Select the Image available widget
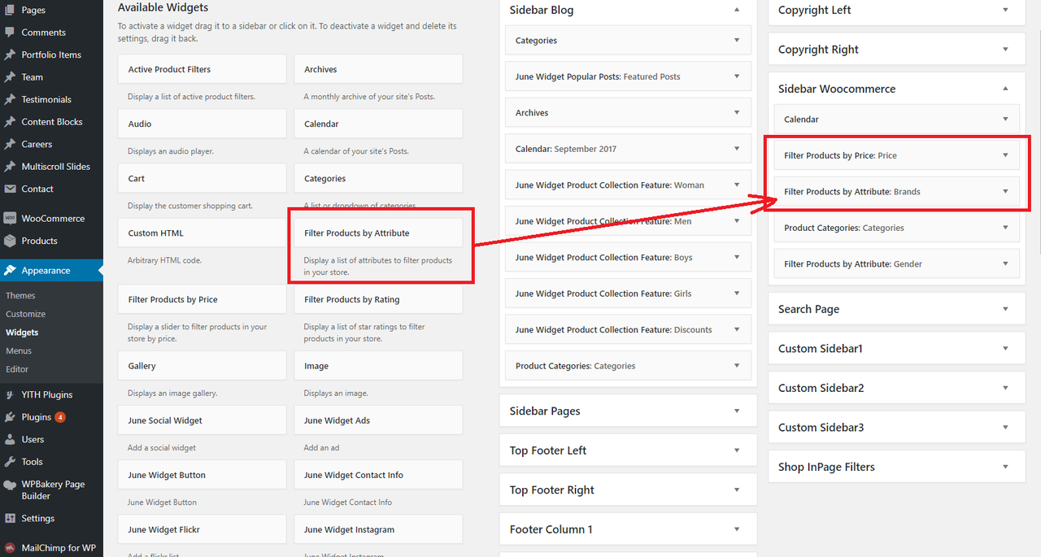The height and width of the screenshot is (557, 1041). click(x=378, y=366)
